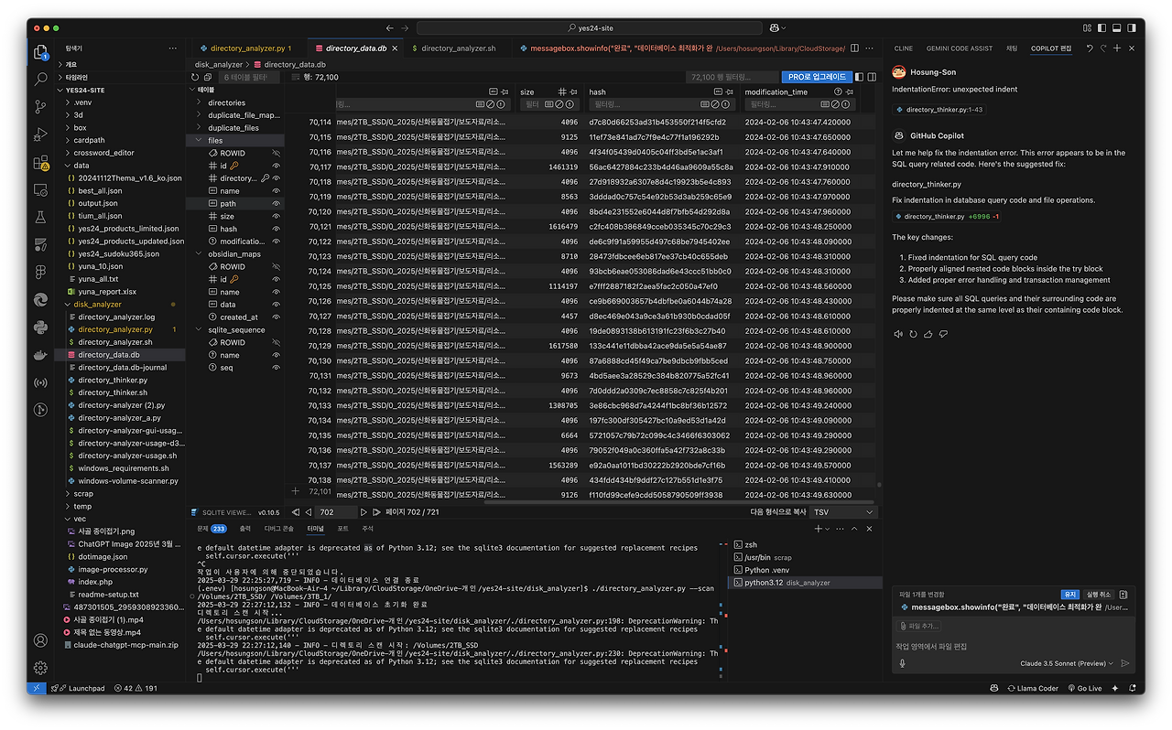The height and width of the screenshot is (730, 1172).
Task: Switch to the directory_analyzer.sh tab
Action: pos(458,48)
